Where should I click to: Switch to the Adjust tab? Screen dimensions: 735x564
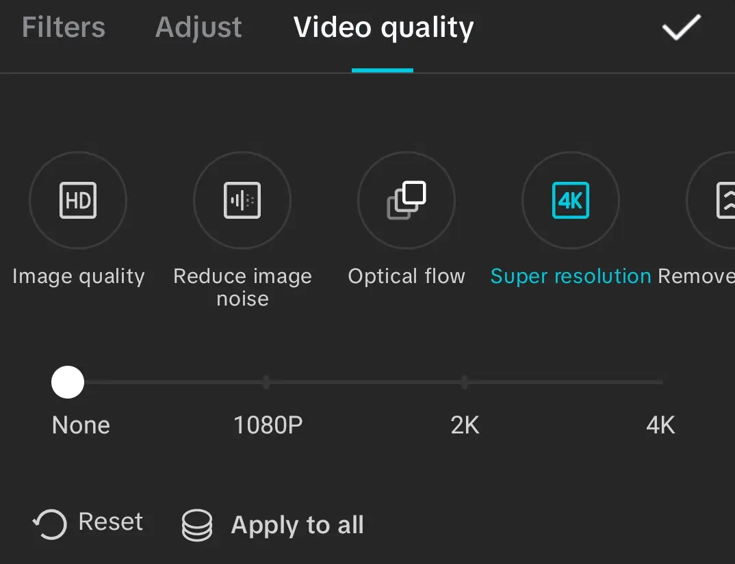tap(198, 27)
